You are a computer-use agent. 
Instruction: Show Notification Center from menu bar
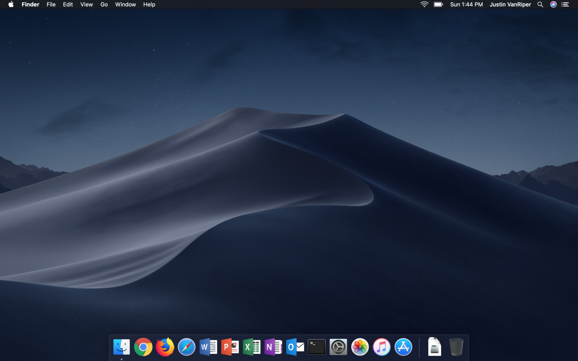click(565, 4)
